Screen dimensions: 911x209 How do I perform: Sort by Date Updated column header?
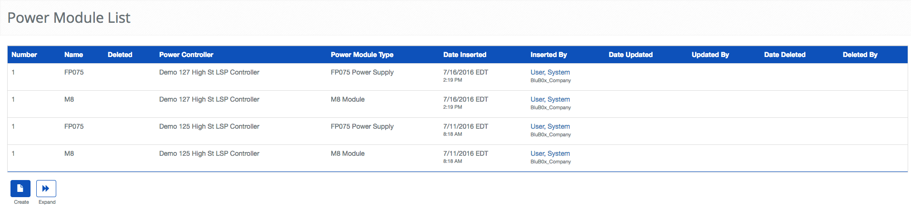(x=630, y=55)
